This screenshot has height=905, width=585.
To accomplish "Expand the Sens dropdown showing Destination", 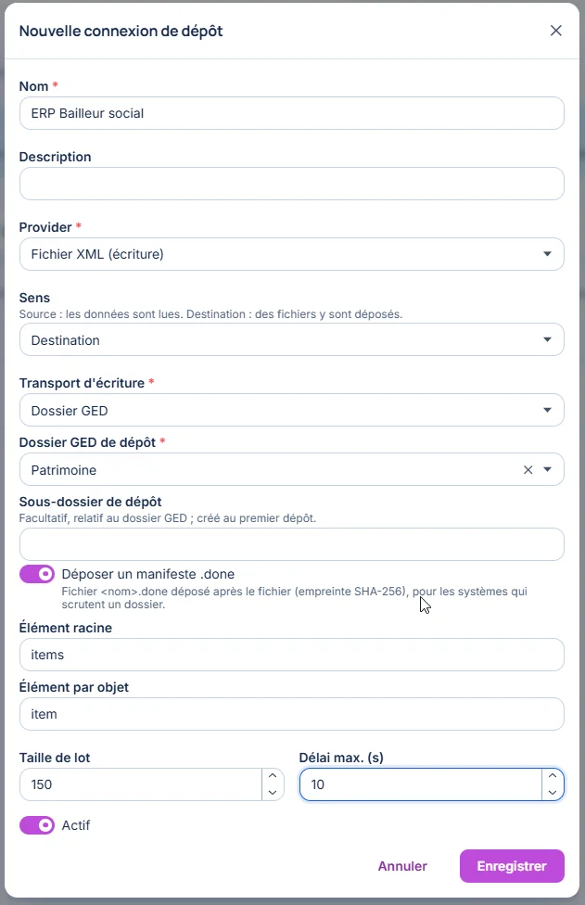I will tap(292, 339).
